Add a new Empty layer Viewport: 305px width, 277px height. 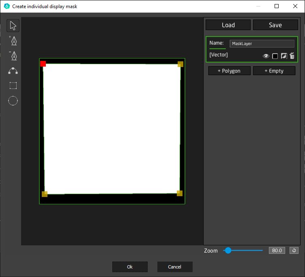click(274, 71)
